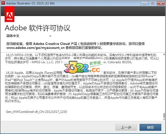Viewport: 166px width, 134px height.
Task: Open the 简体中文 language dropdown
Action: [29, 36]
